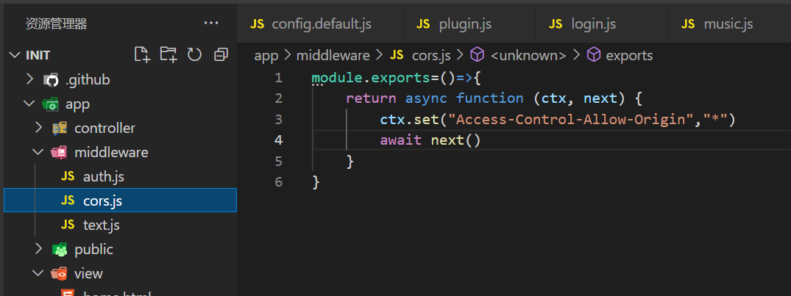This screenshot has width=791, height=296.
Task: Switch to the config.default.js tab
Action: tap(319, 24)
